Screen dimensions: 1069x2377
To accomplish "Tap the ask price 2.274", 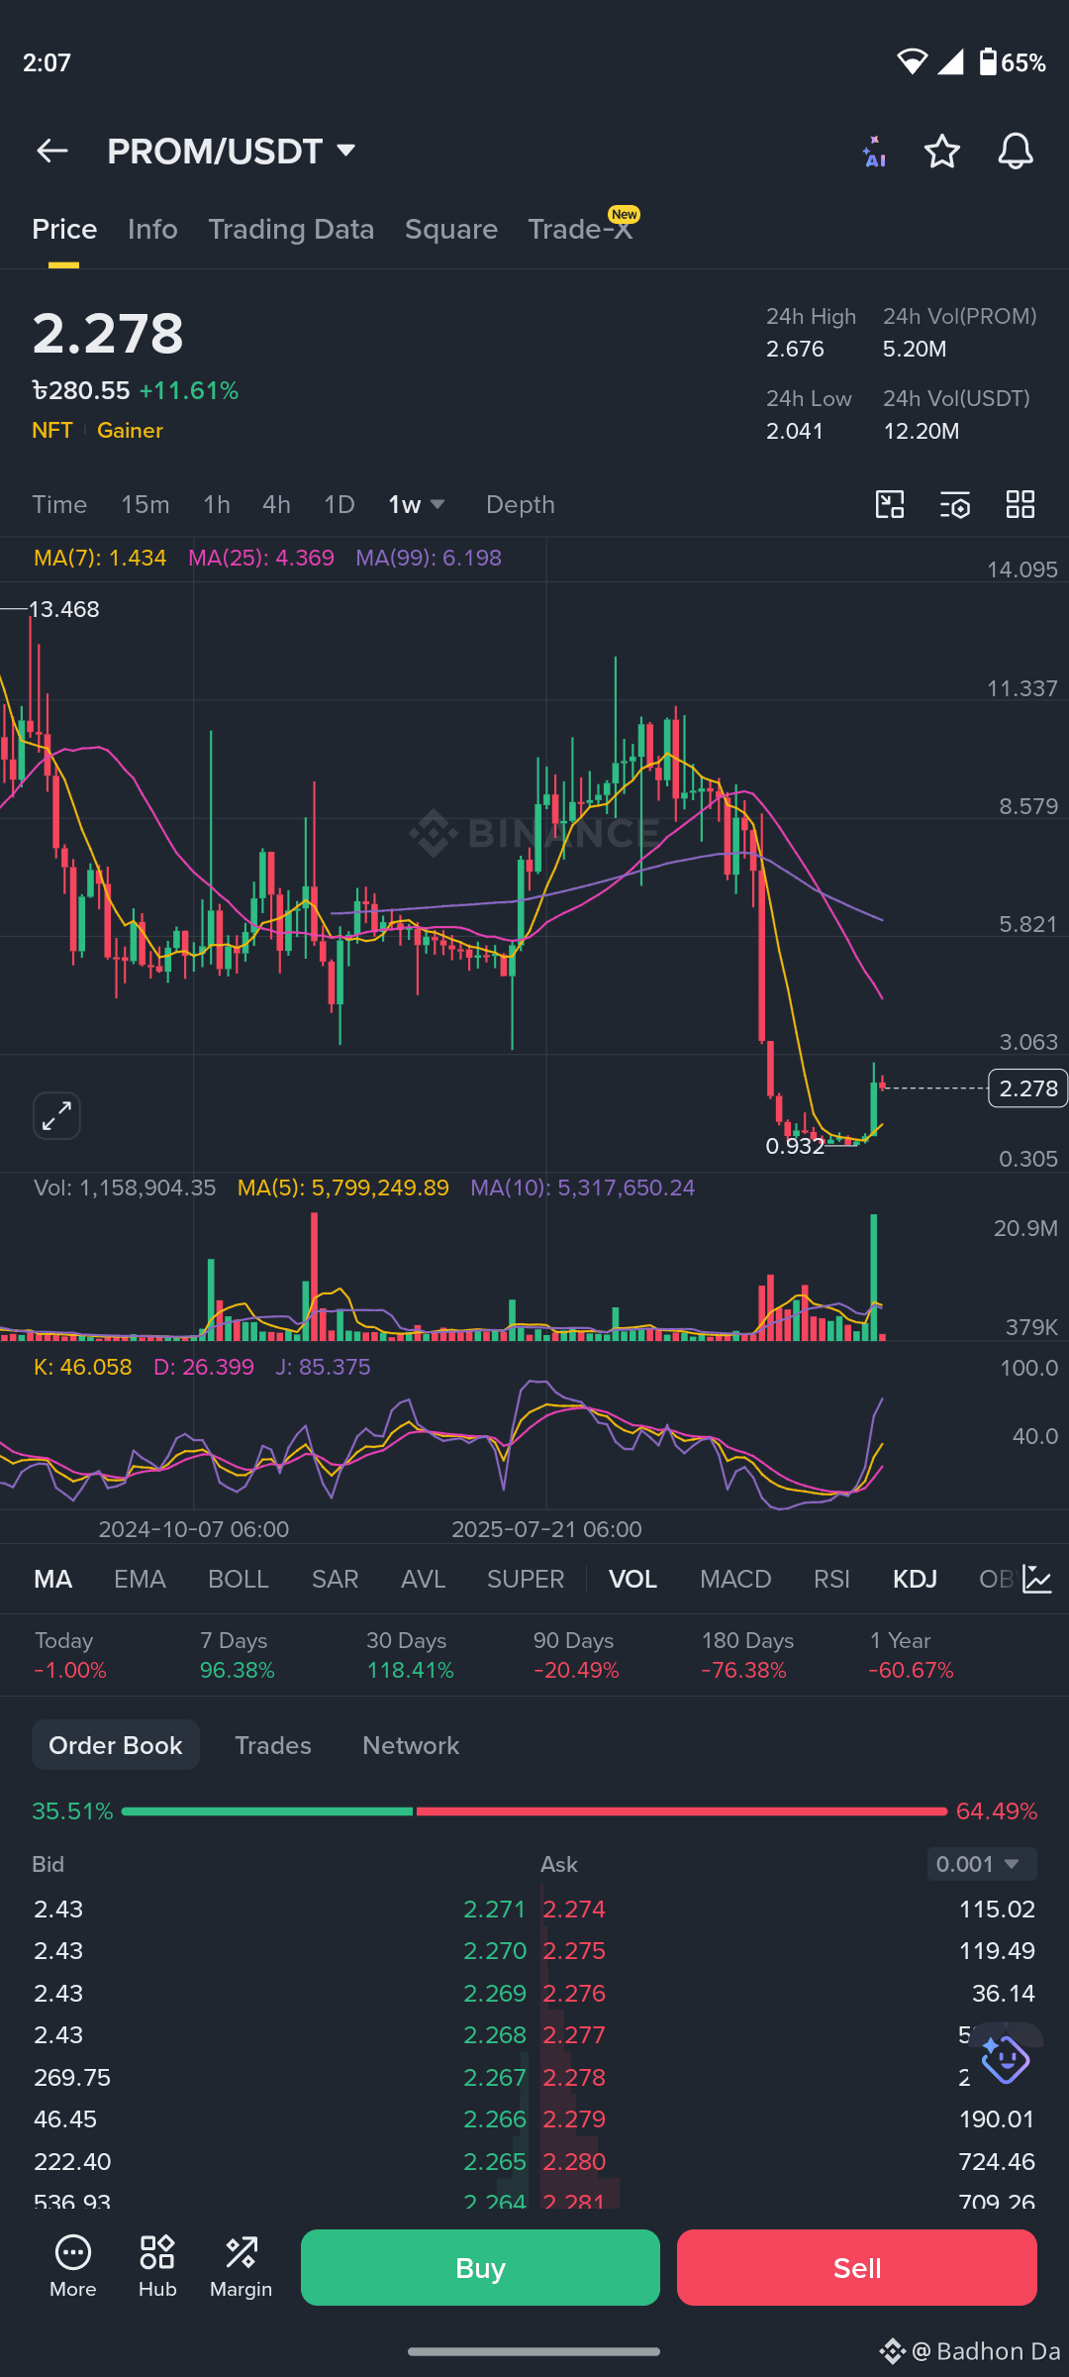I will coord(574,1910).
